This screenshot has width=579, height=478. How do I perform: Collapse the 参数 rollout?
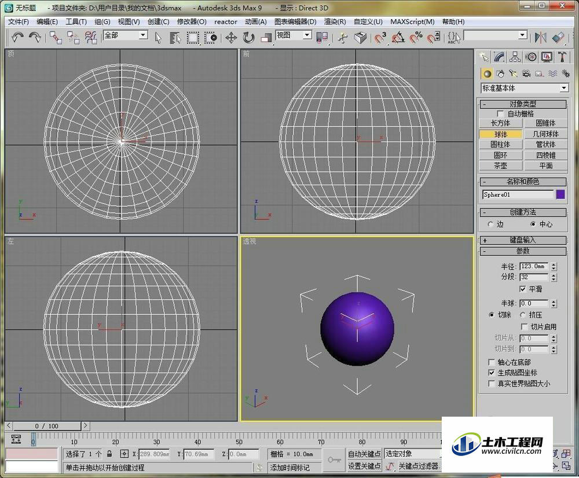tap(523, 251)
